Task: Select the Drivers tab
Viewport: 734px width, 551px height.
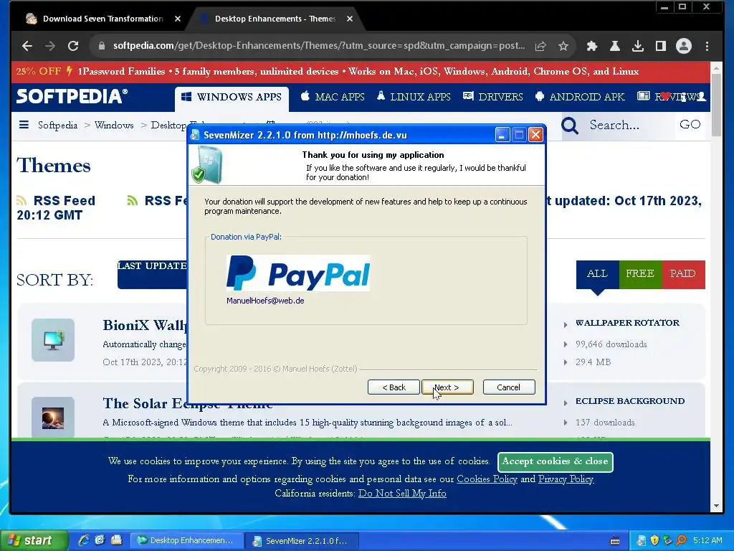Action: click(493, 97)
